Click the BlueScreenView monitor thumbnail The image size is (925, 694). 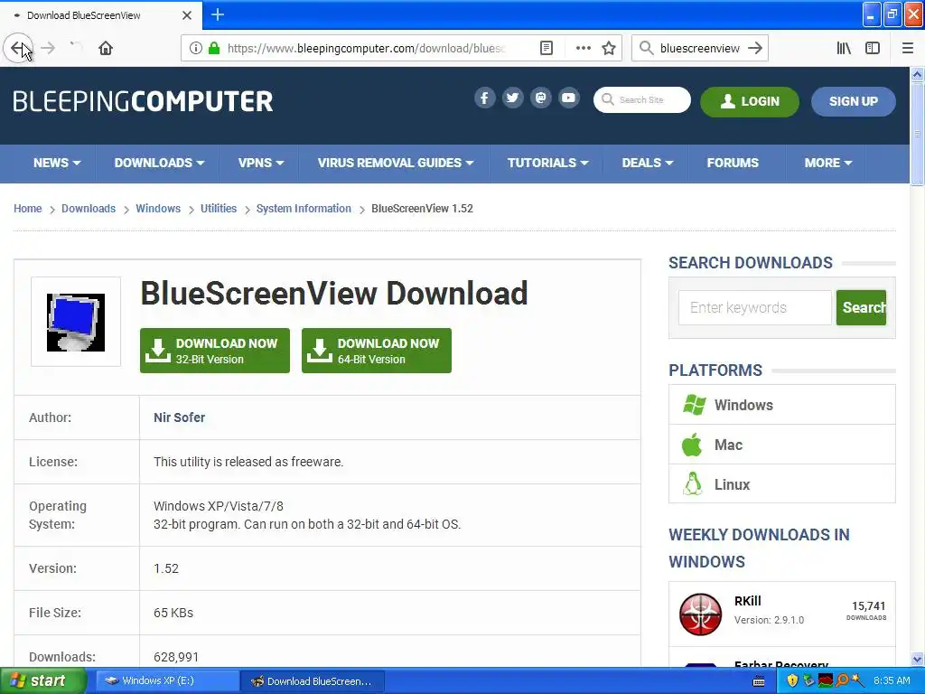(76, 323)
